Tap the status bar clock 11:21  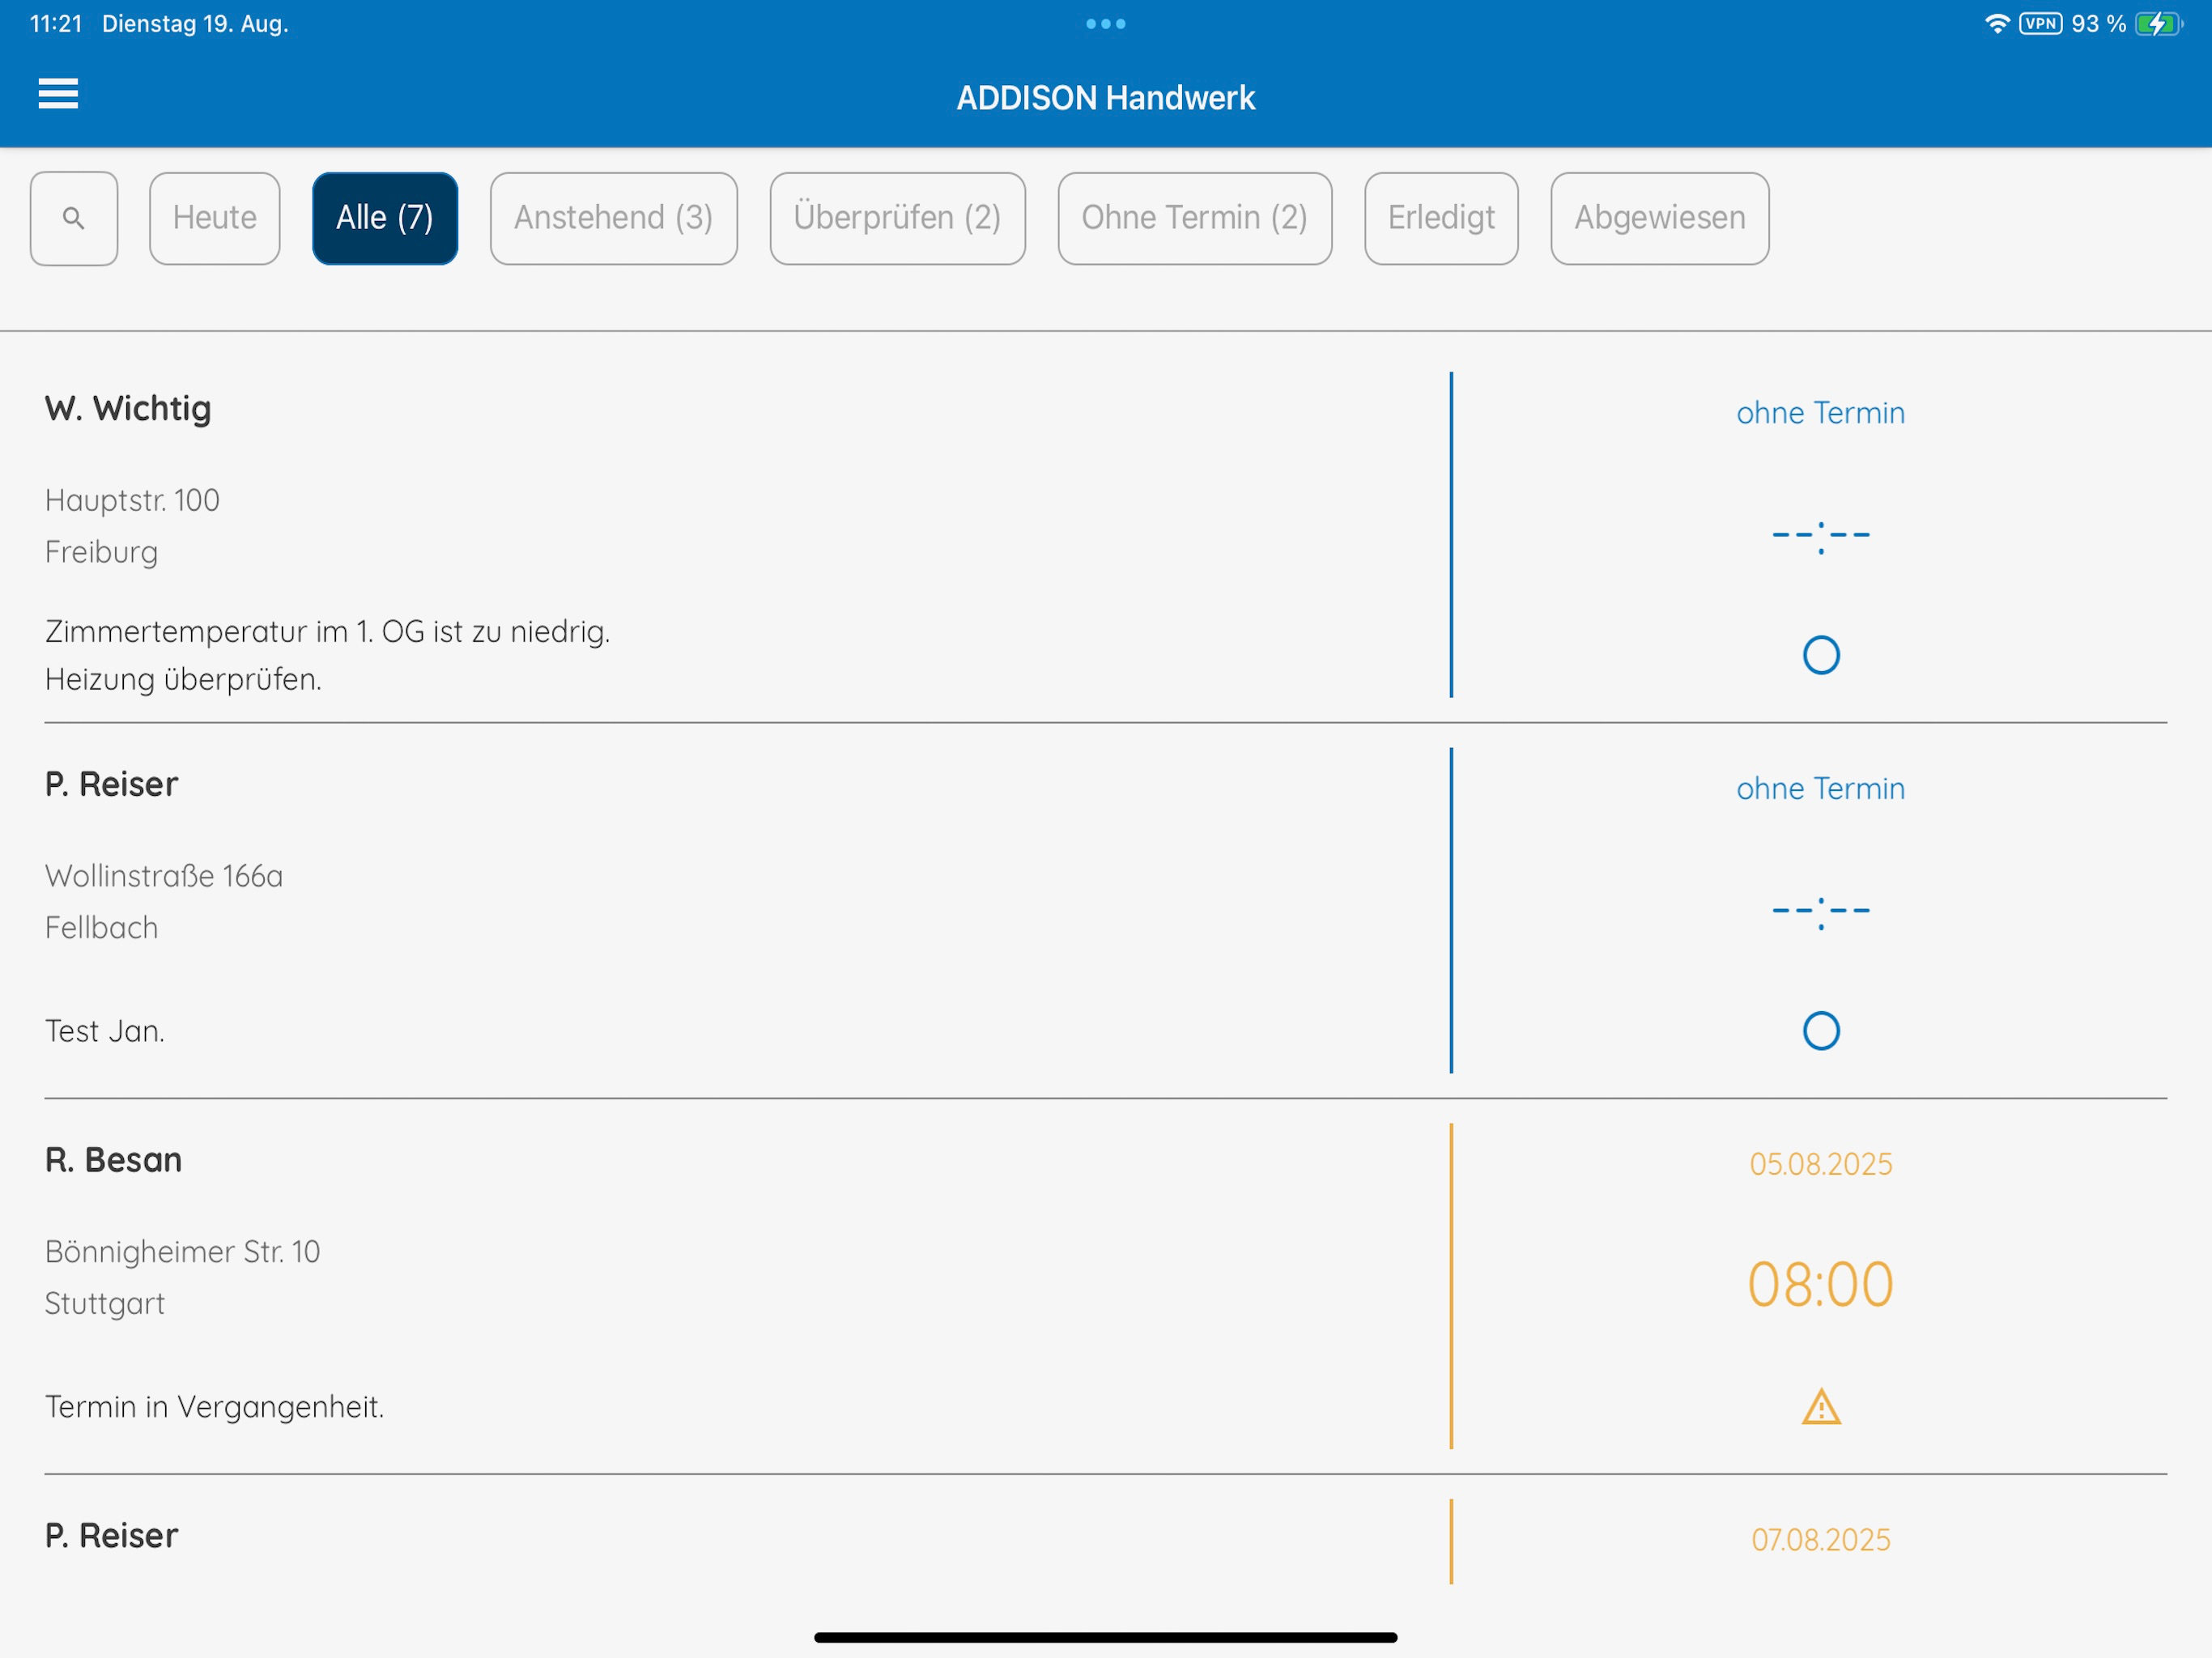(x=56, y=23)
